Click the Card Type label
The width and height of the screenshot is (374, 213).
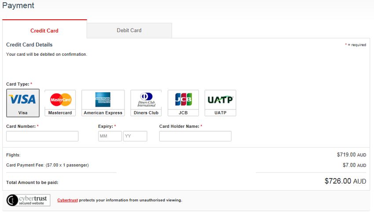[x=19, y=84]
